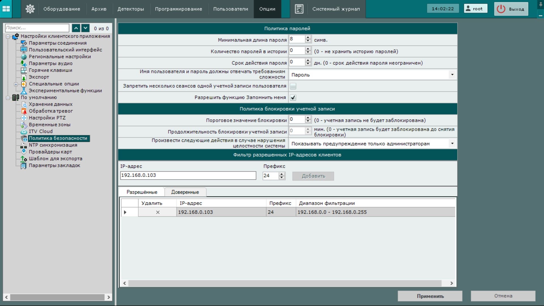Click the Параметры аудио tree icon

click(x=24, y=63)
